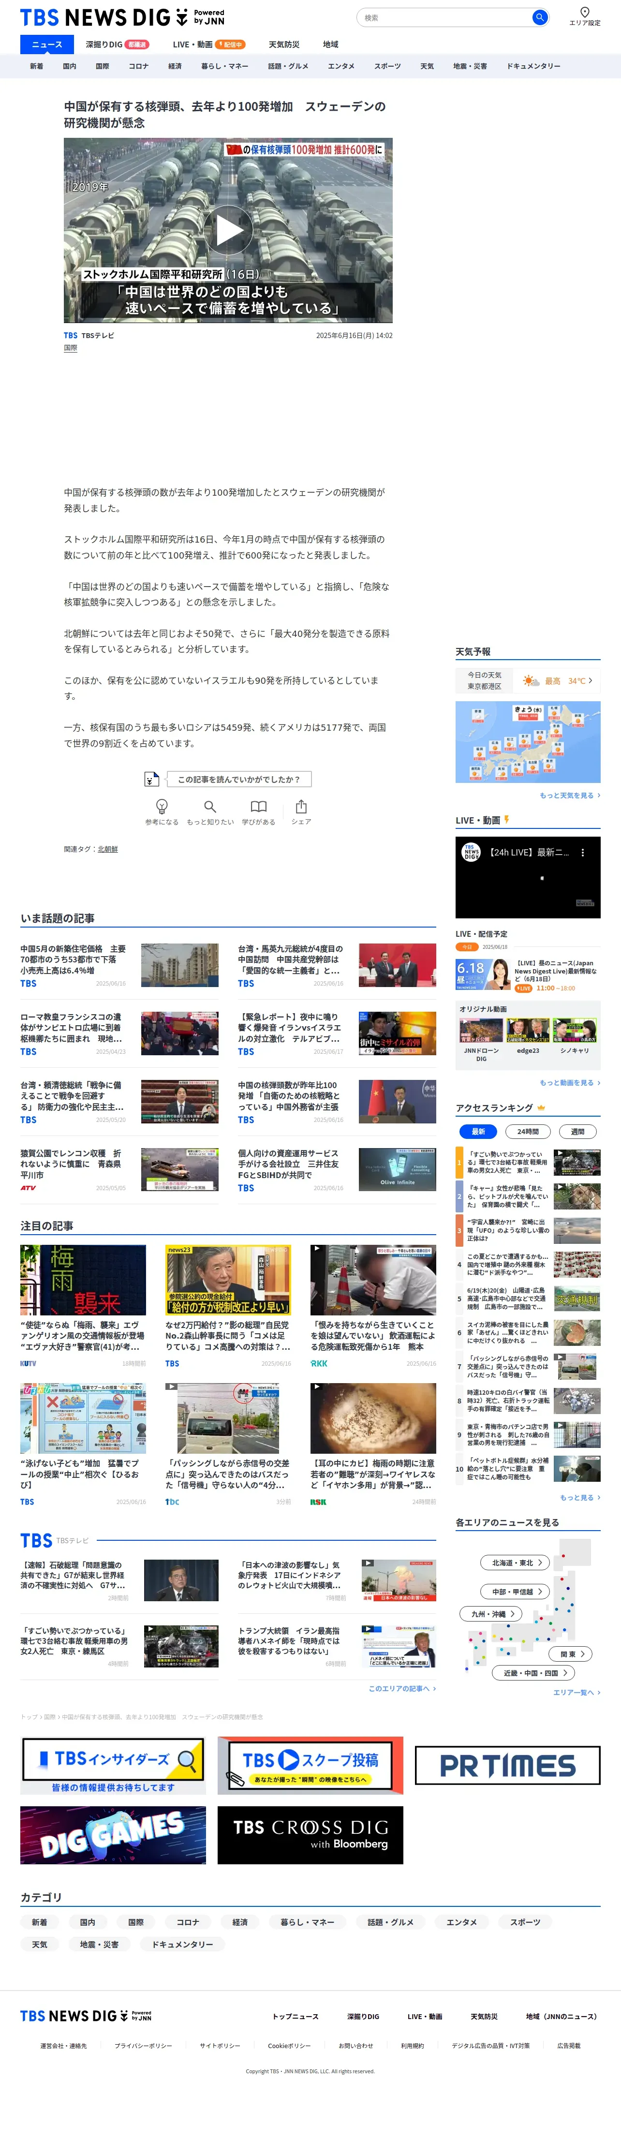Switch ranking to 週間

pos(578,1131)
